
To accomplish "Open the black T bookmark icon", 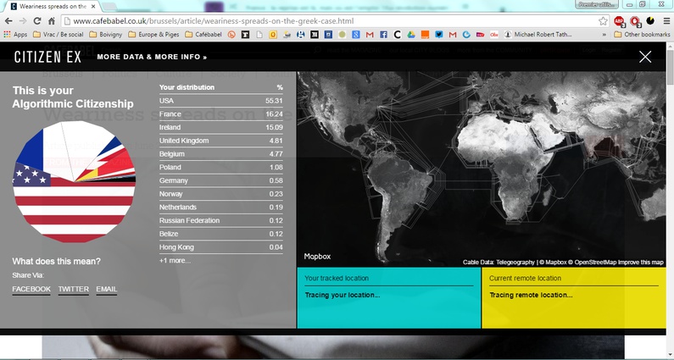I will click(x=246, y=35).
